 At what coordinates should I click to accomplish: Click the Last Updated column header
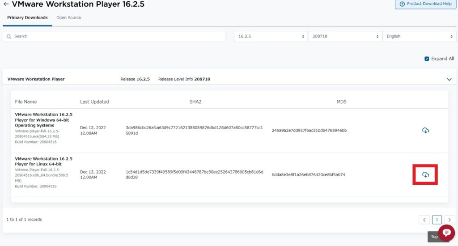pyautogui.click(x=94, y=102)
